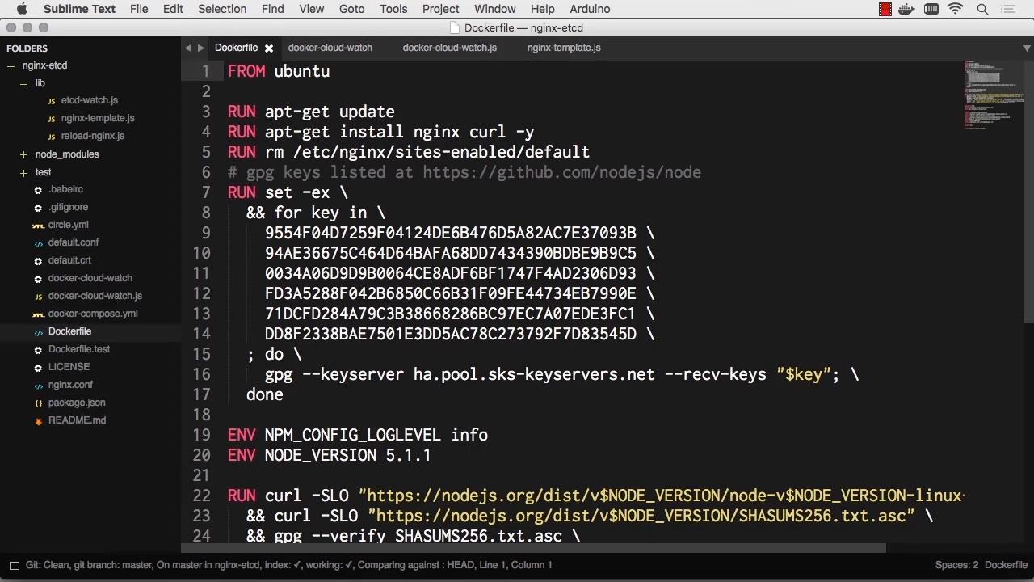1034x582 pixels.
Task: Click the gear icon beside .babelrc
Action: point(38,190)
